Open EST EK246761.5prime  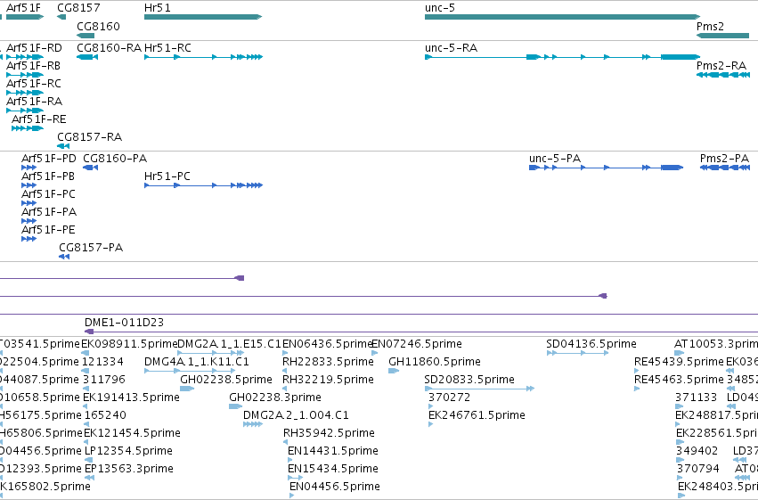click(x=477, y=415)
